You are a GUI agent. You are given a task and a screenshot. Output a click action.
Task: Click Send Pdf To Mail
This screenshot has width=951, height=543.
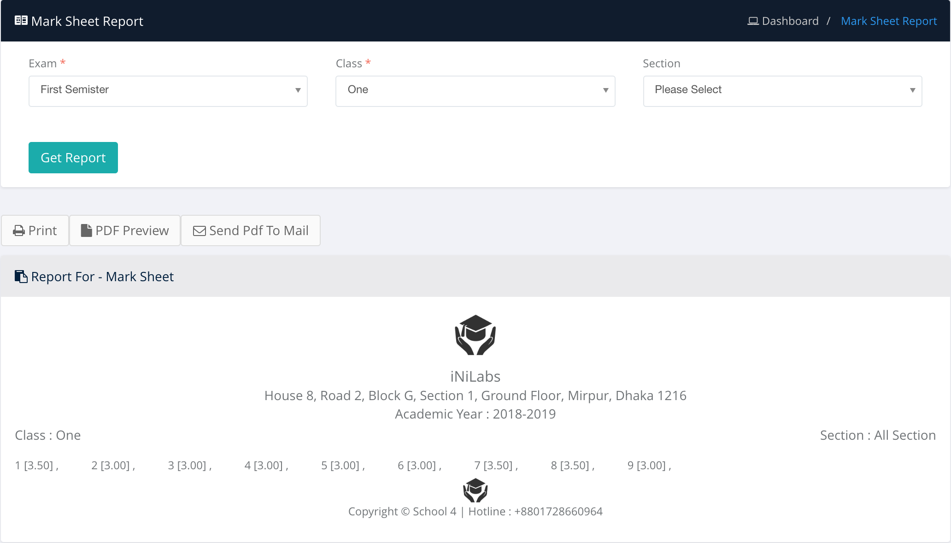coord(251,230)
